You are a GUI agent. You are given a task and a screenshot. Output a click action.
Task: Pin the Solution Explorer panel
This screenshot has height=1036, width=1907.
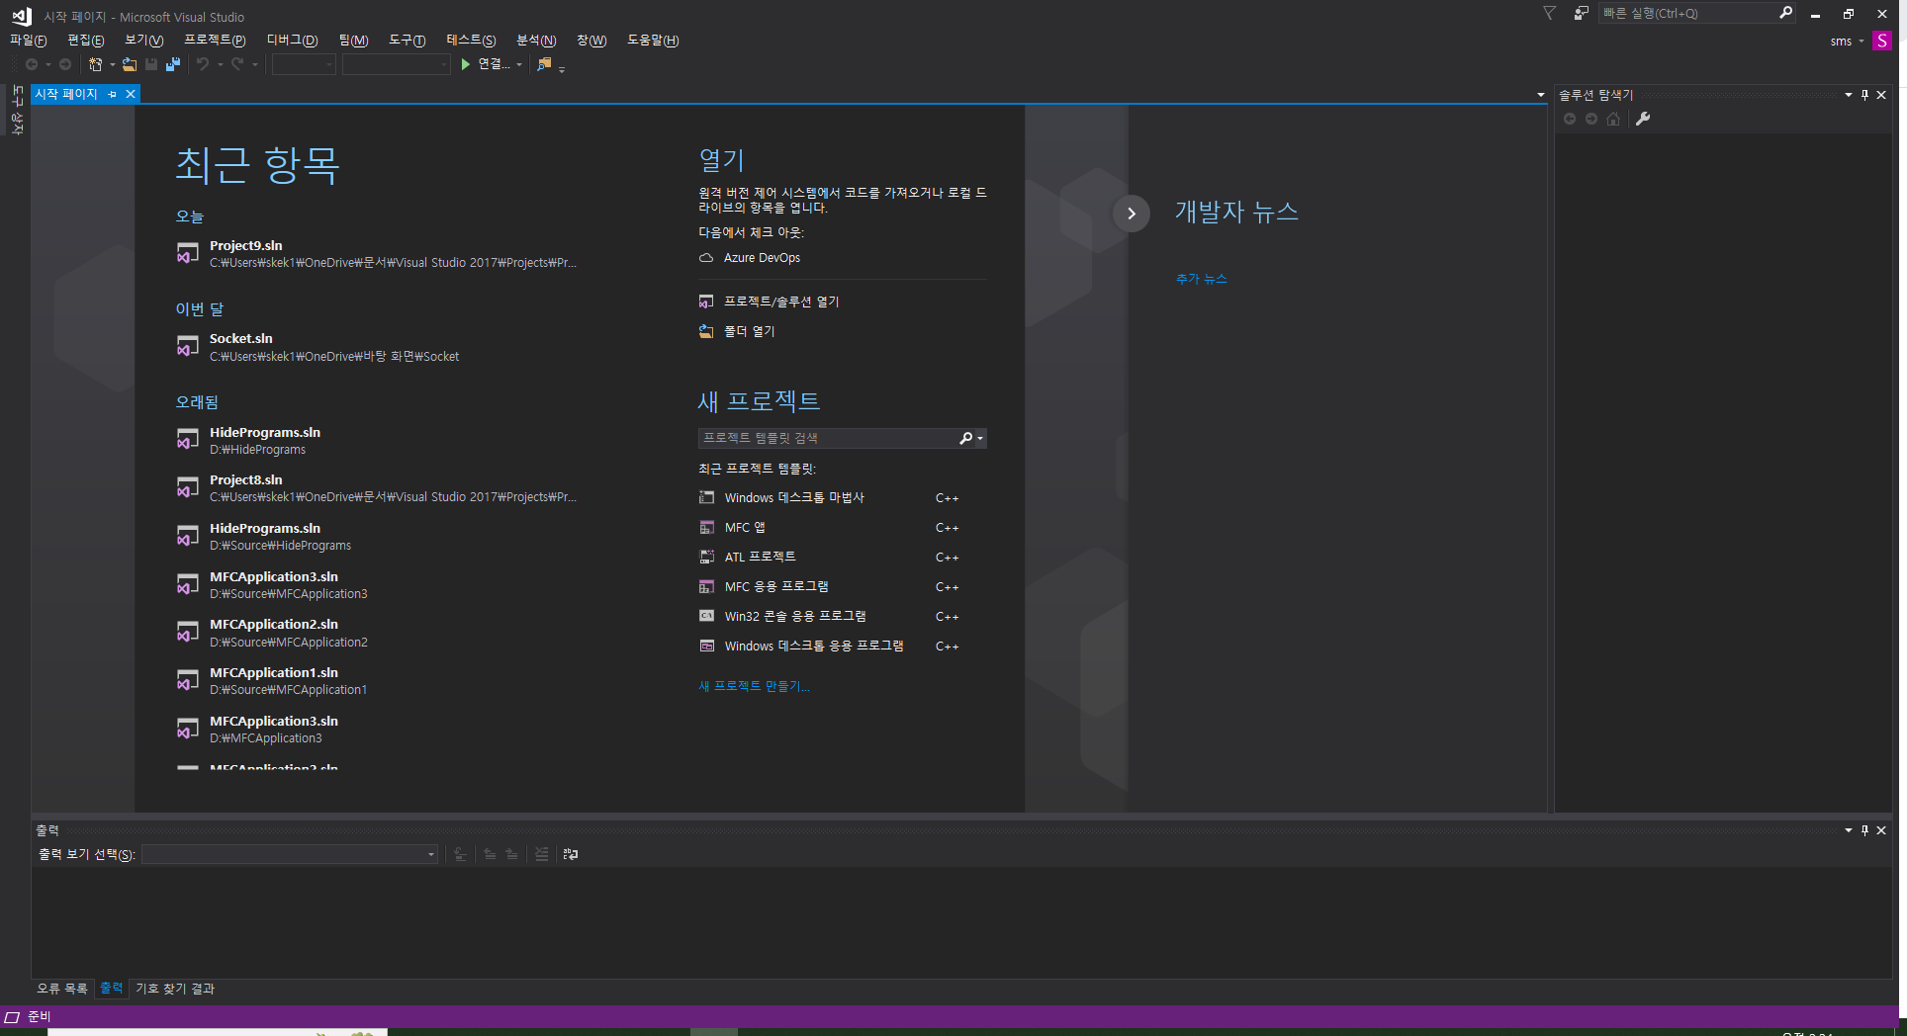[x=1864, y=95]
